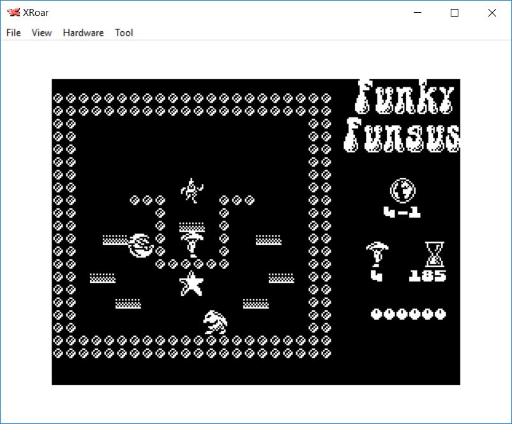
Task: Click the globe level icon
Action: [402, 190]
